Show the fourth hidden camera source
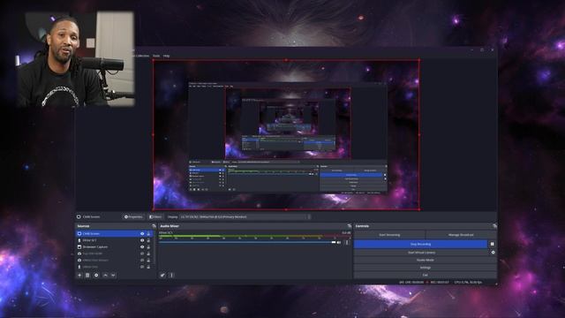 tap(142, 254)
